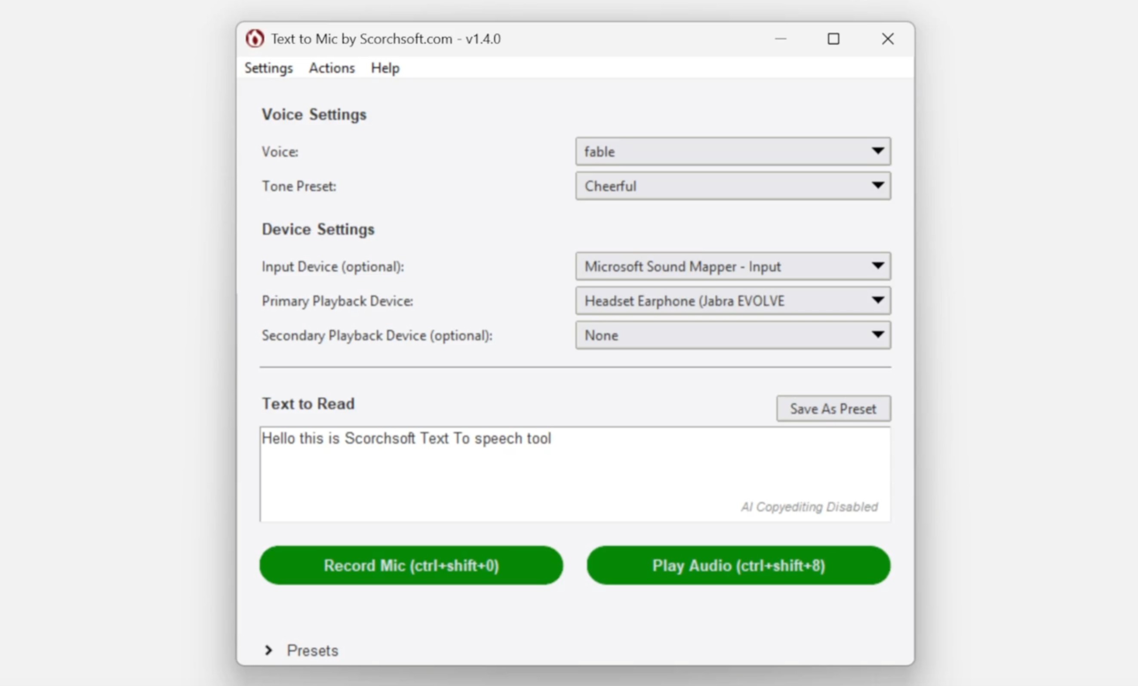The image size is (1138, 686).
Task: Click the Tone Preset label
Action: tap(299, 186)
